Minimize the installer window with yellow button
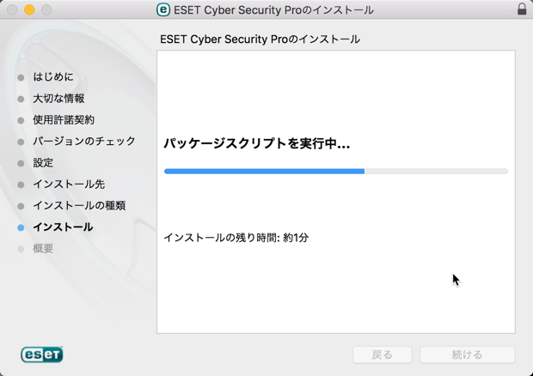The width and height of the screenshot is (533, 376). [29, 9]
